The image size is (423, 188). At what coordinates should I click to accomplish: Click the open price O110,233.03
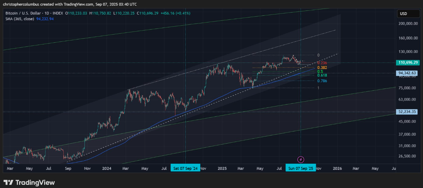coord(76,13)
